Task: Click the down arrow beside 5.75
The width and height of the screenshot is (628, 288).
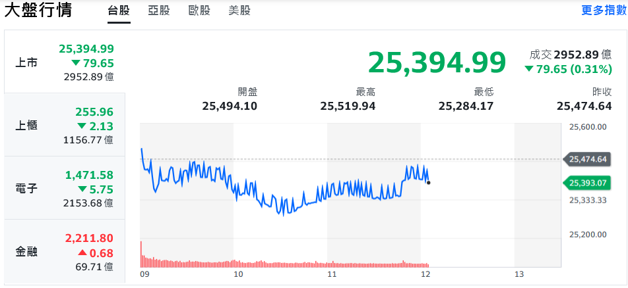Action: point(82,189)
